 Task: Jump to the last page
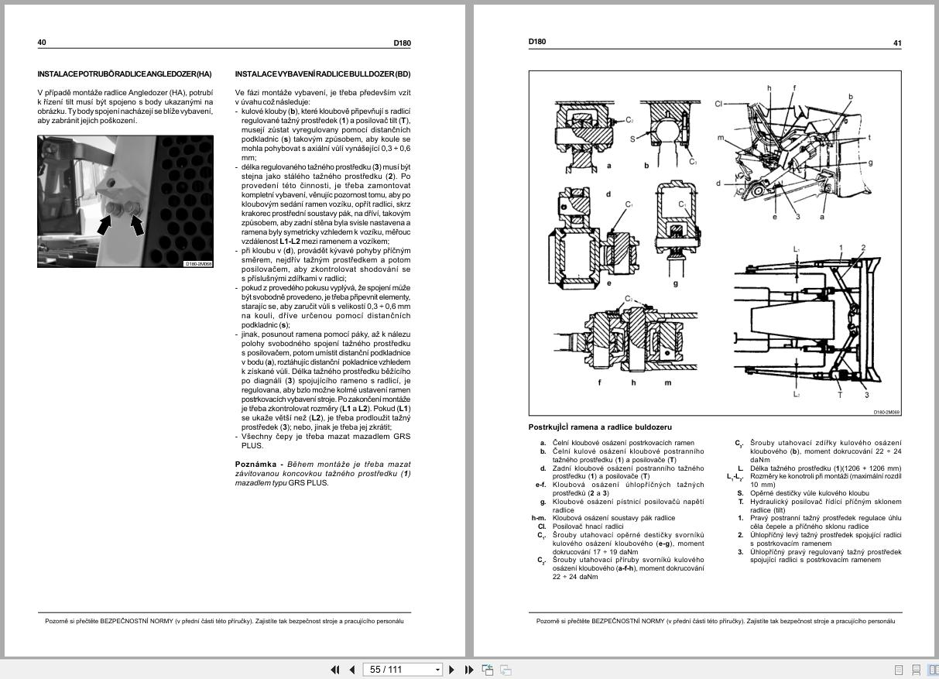(469, 670)
